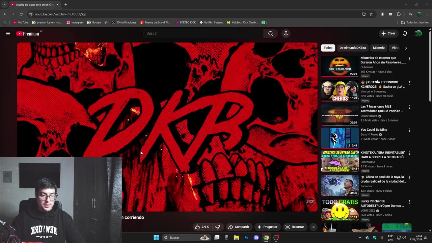Click the Preguntar button

coord(267,227)
